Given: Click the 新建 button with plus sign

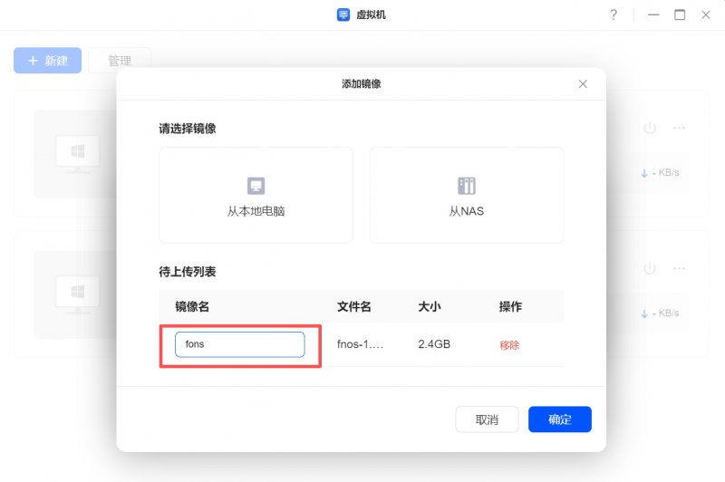Looking at the screenshot, I should pos(47,61).
